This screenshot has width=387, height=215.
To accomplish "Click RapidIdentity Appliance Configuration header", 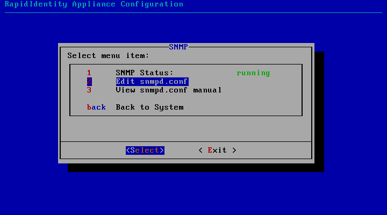I will coord(94,4).
